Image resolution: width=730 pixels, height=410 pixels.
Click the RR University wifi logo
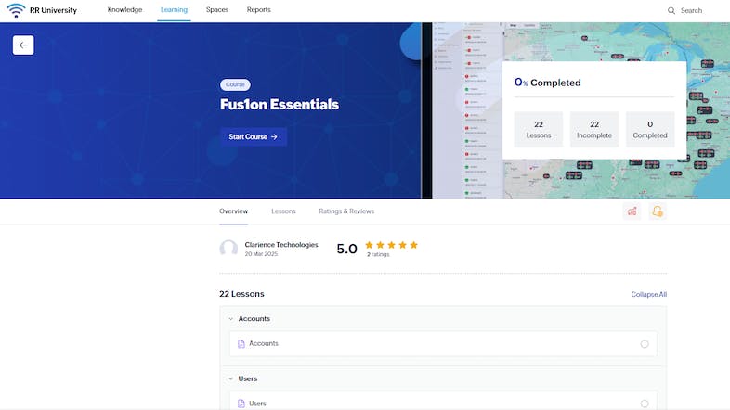[x=16, y=10]
